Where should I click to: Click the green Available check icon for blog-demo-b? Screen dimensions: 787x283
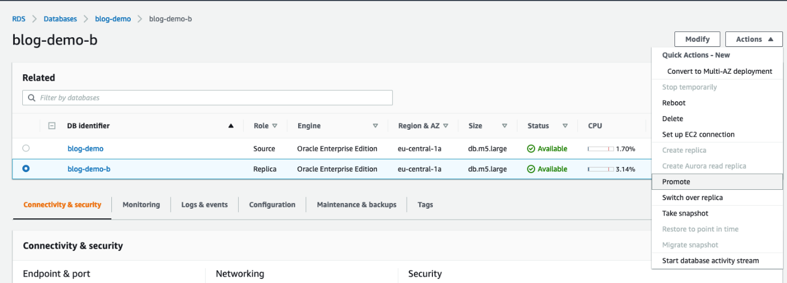531,169
